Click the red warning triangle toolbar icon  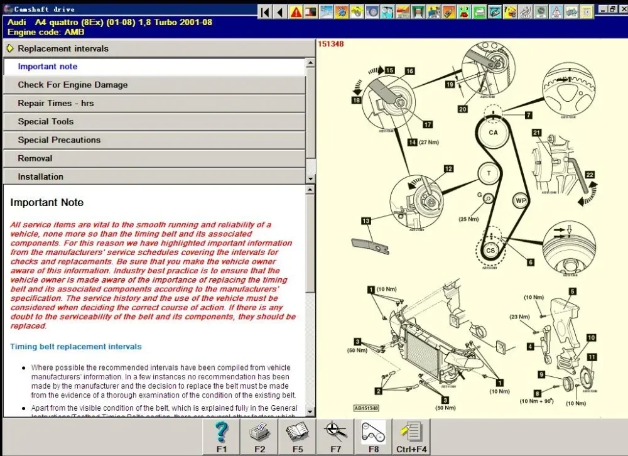296,11
